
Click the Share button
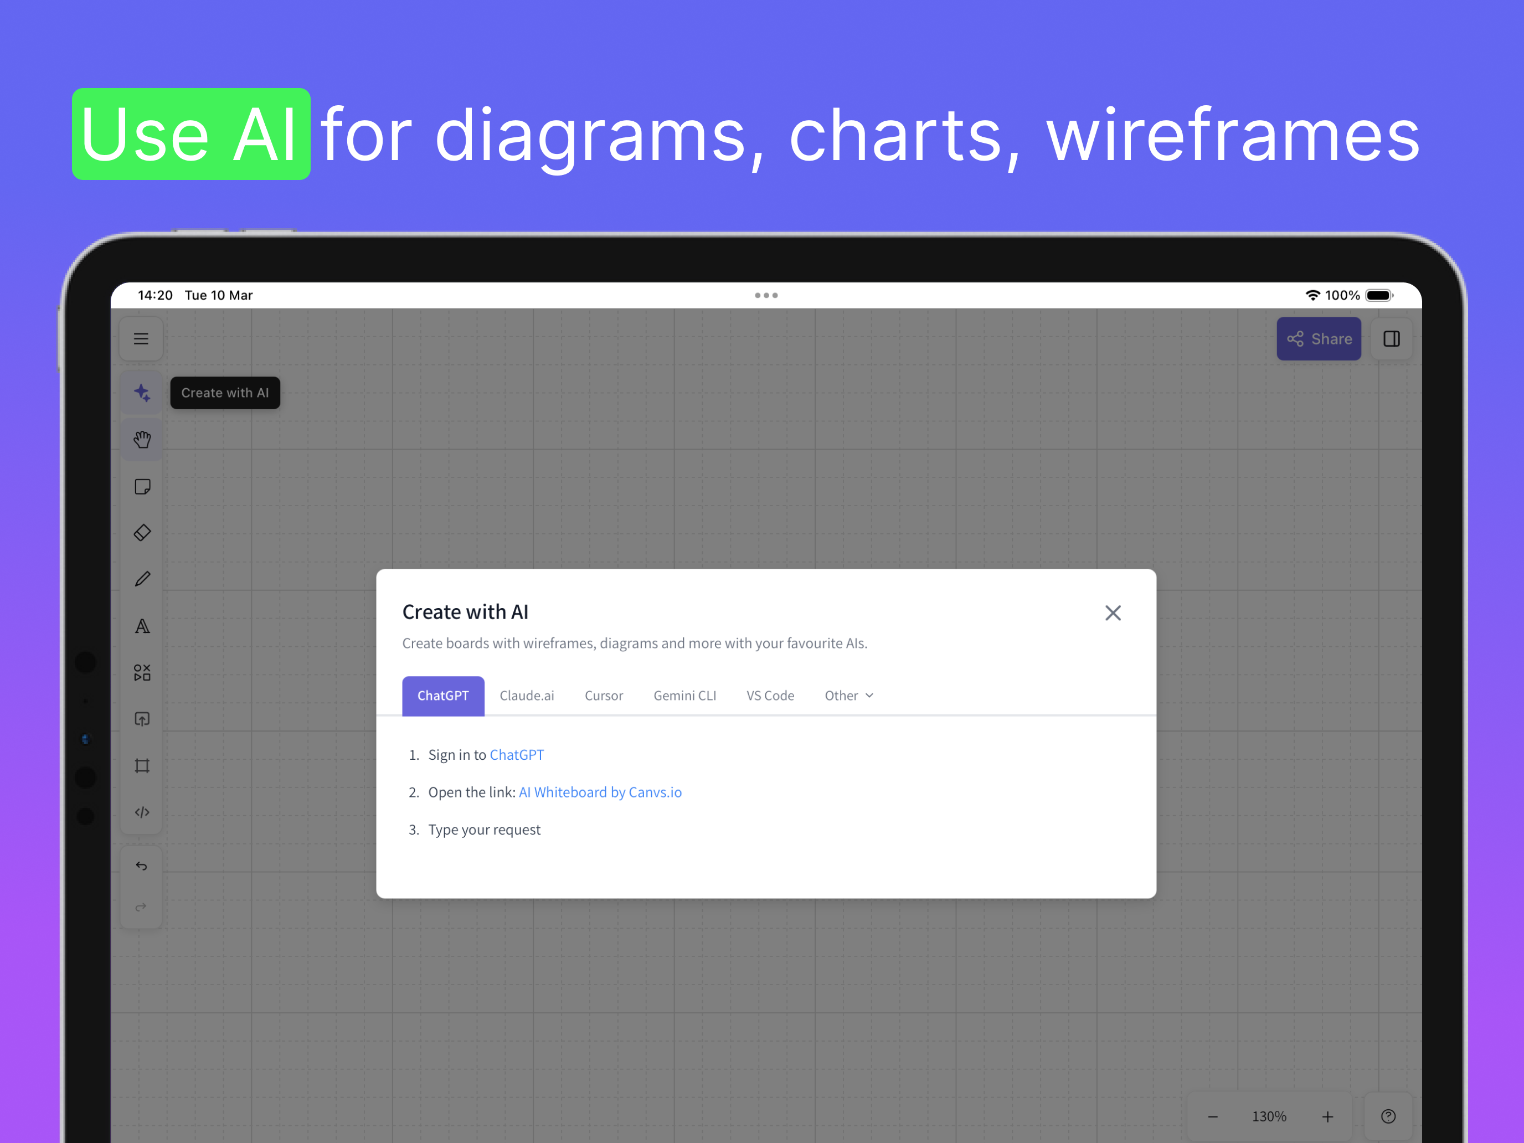point(1319,339)
